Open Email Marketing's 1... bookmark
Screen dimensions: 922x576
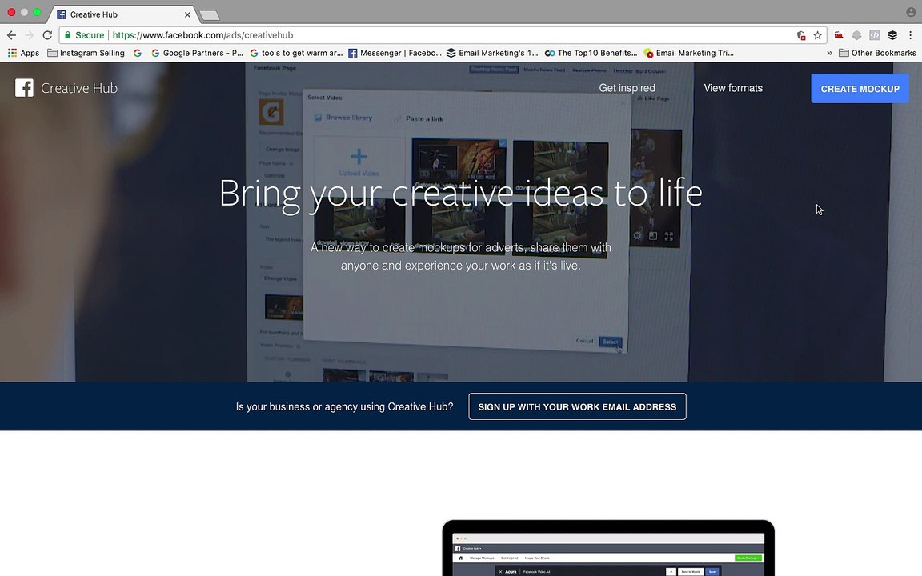(492, 53)
